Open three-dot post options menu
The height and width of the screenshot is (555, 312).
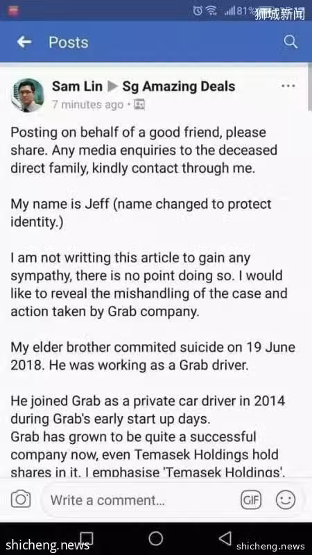pyautogui.click(x=288, y=86)
